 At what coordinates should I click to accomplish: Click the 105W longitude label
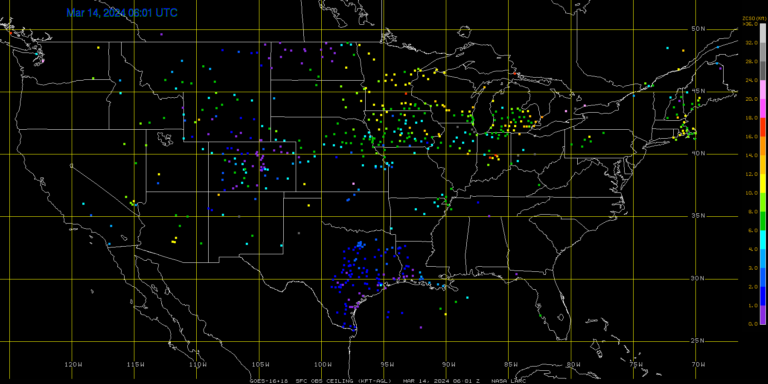(260, 364)
